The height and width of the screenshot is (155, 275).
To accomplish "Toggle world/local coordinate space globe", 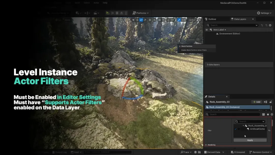I will point(150,20).
